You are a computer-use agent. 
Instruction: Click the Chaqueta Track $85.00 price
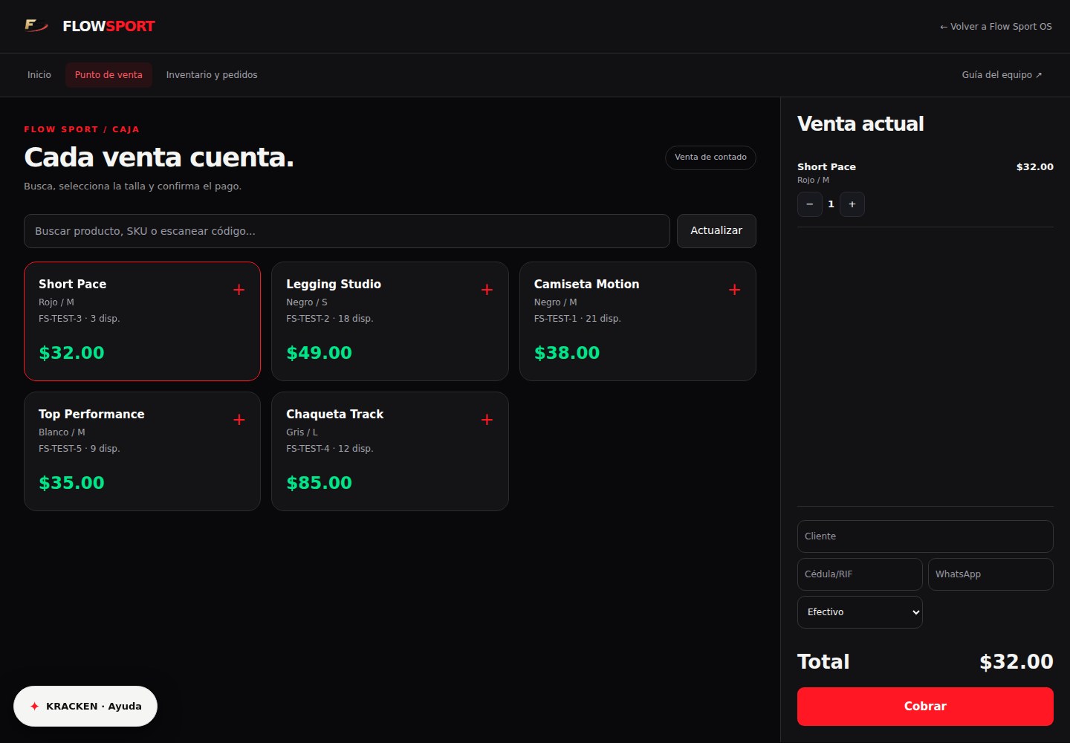point(319,483)
